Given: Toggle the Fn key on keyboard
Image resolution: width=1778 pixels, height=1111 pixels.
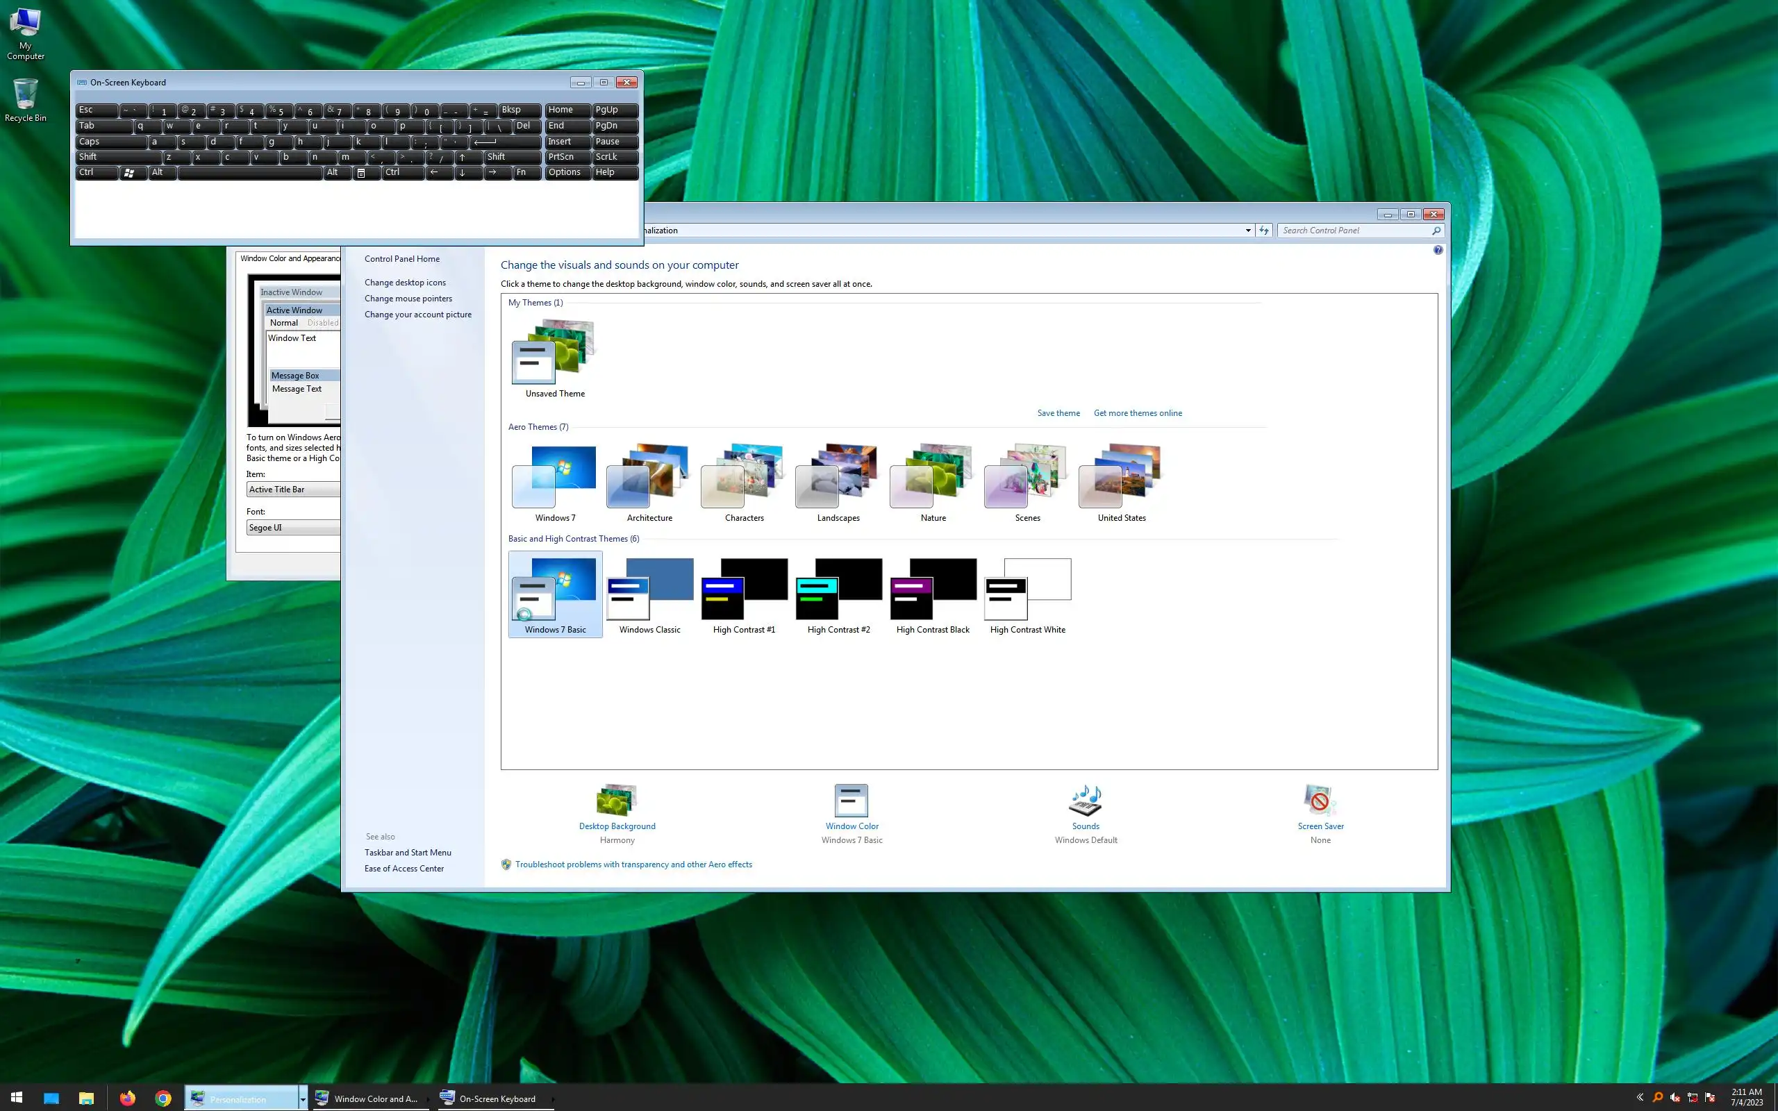Looking at the screenshot, I should click(x=526, y=173).
